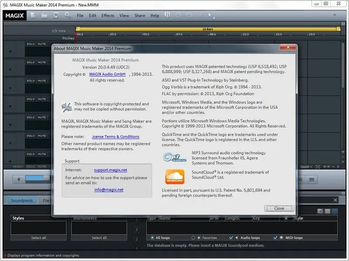This screenshot has width=349, height=261.
Task: Toggle SOLO on track 1
Action: coord(31,44)
